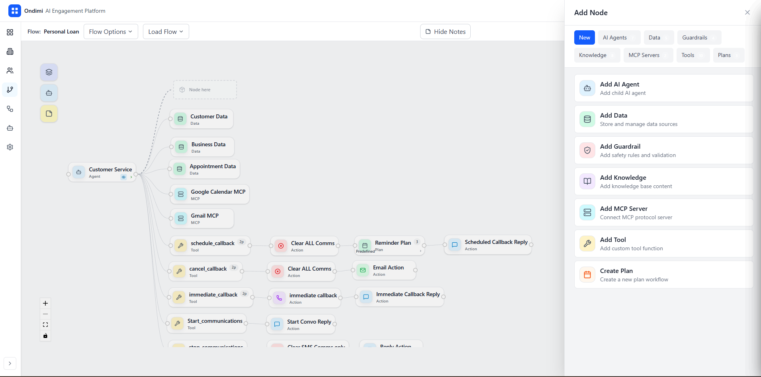Hide Notes on the flow canvas
The width and height of the screenshot is (761, 377).
click(x=445, y=31)
